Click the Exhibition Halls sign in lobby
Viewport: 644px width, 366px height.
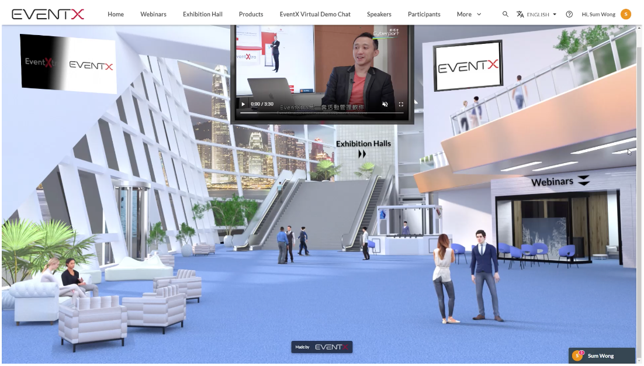(x=363, y=144)
